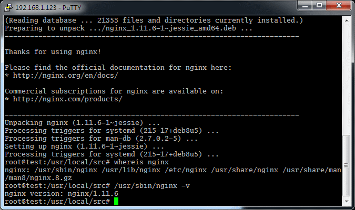Click the '/usr/share/nginx' path in whereis output

tap(244, 170)
